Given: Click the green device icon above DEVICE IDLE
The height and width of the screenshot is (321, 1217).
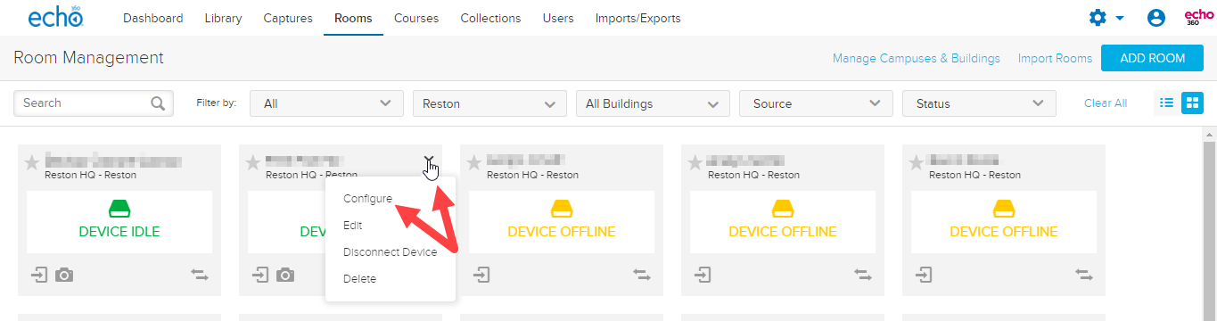Looking at the screenshot, I should [119, 210].
